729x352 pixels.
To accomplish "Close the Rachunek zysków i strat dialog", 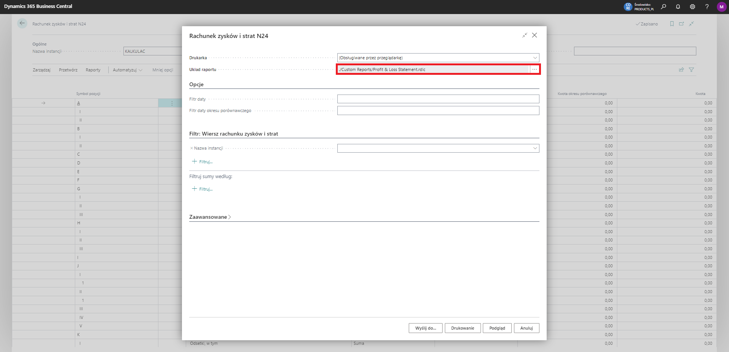I will [534, 35].
